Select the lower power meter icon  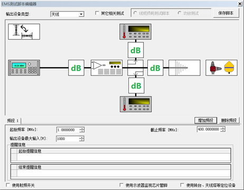(x=136, y=104)
